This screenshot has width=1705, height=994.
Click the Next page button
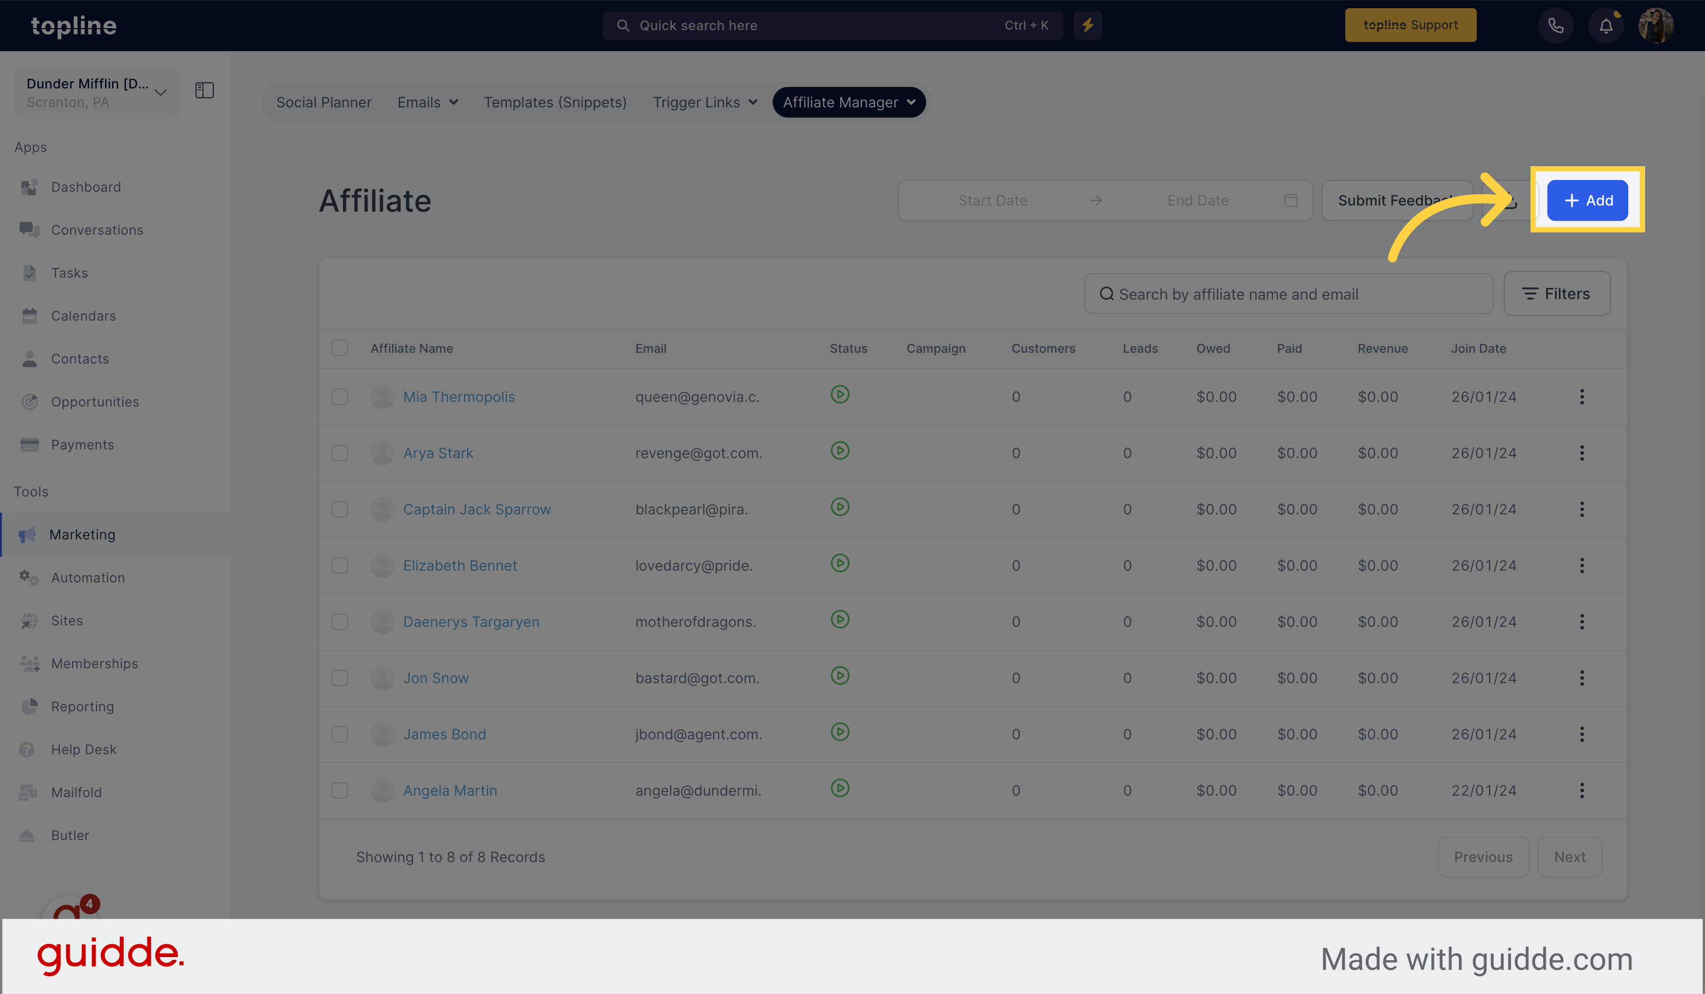click(x=1570, y=857)
